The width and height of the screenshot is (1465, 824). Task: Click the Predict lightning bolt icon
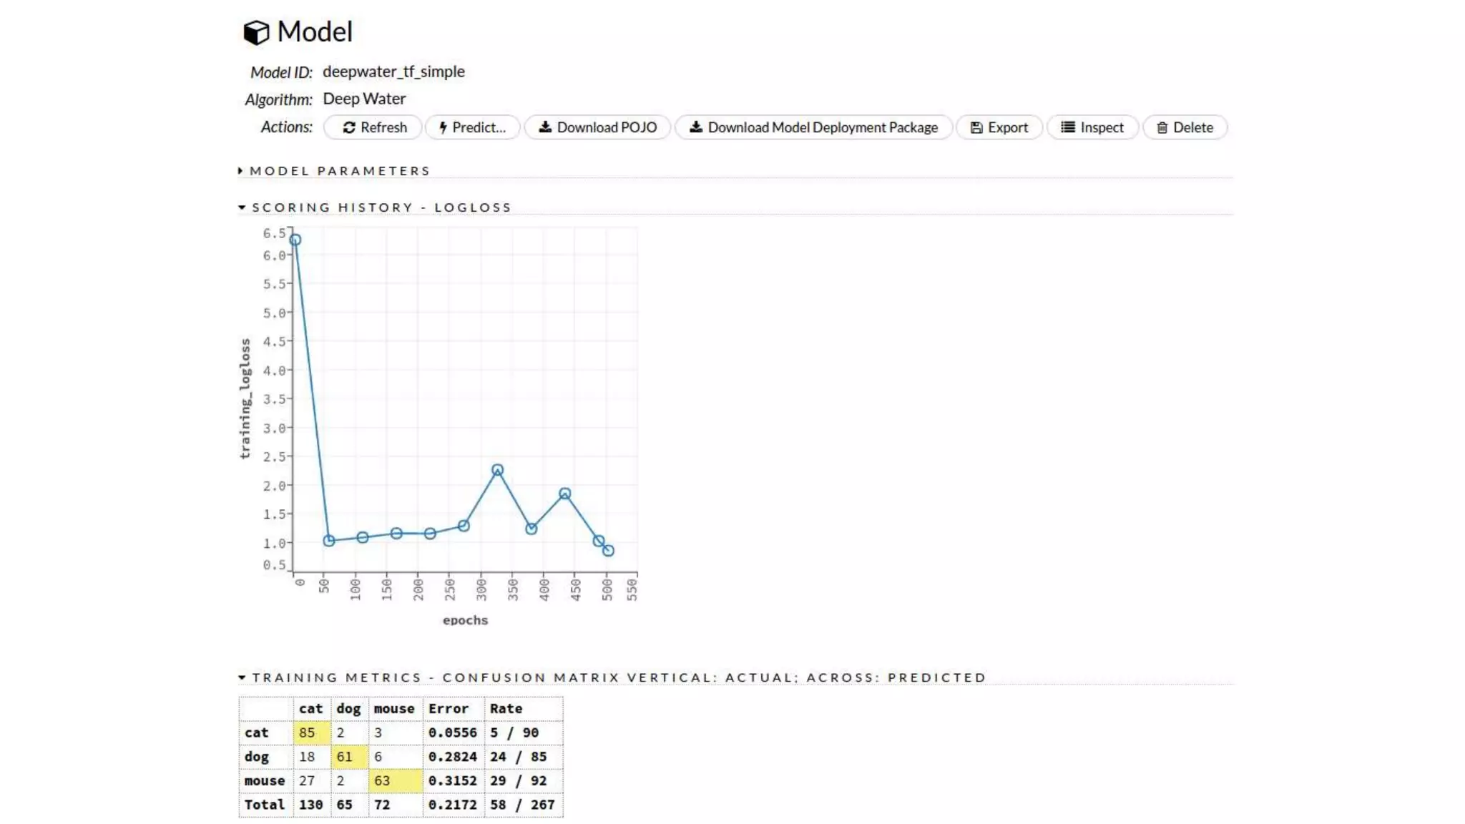click(443, 127)
